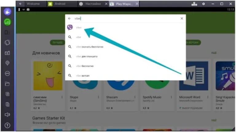236x132 pixels.
Task: Click ЕЩЁ link next to Для новичков
Action: [x=214, y=53]
